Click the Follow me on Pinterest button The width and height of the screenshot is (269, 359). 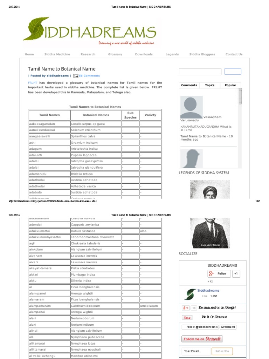pyautogui.click(x=202, y=339)
